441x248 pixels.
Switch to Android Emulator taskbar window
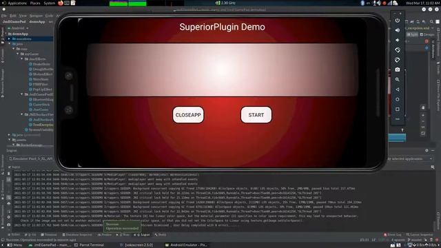pyautogui.click(x=186, y=245)
